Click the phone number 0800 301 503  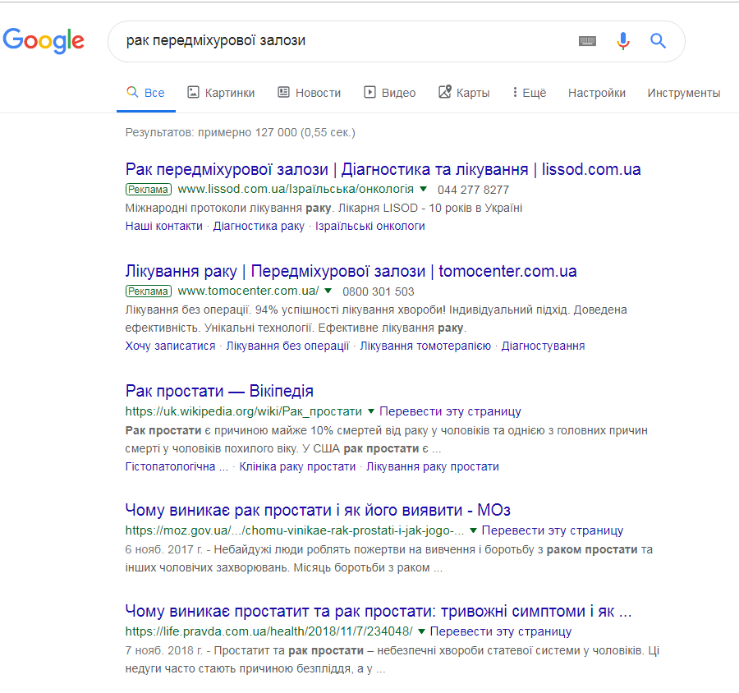379,291
